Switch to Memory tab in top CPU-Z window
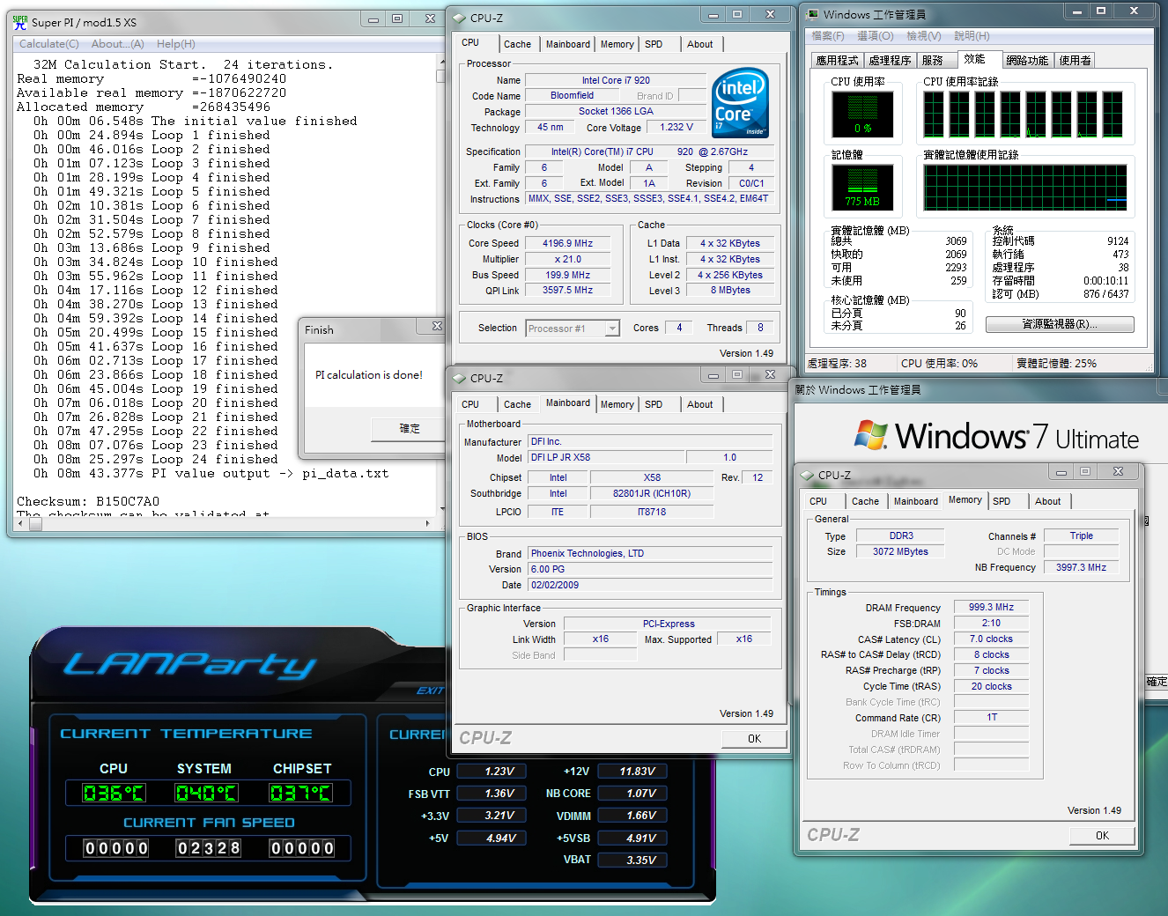Viewport: 1168px width, 916px height. pyautogui.click(x=617, y=44)
